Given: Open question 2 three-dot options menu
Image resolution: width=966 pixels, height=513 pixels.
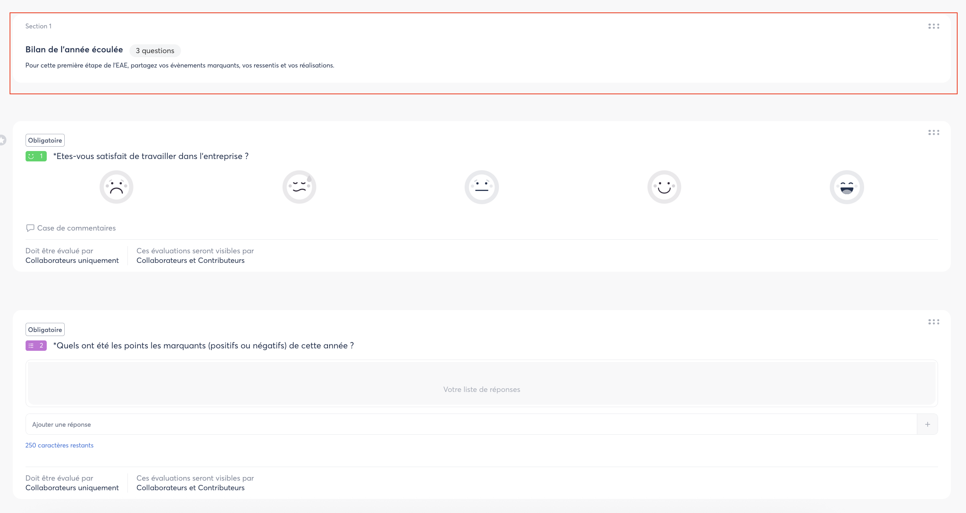Looking at the screenshot, I should (x=933, y=322).
